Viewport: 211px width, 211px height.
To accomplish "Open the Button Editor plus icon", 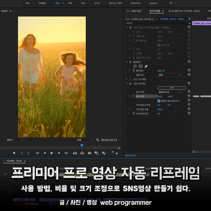I will 117,153.
